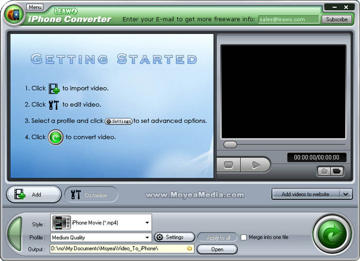360x261 pixels.
Task: Click the Open output folder button
Action: (217, 249)
